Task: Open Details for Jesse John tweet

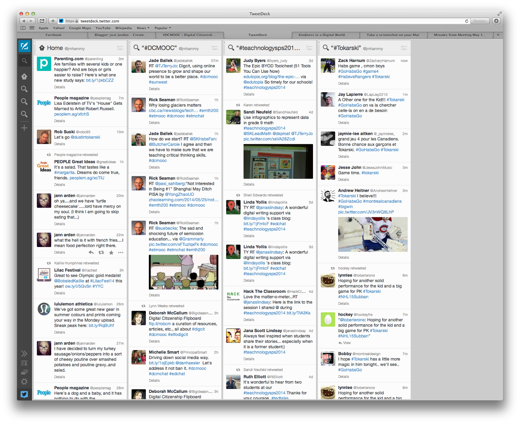Action: pos(344,180)
